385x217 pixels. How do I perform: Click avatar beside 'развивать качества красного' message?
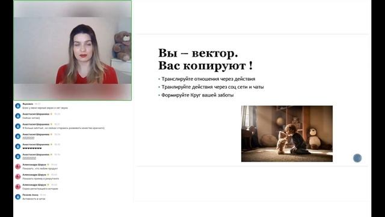pos(18,126)
